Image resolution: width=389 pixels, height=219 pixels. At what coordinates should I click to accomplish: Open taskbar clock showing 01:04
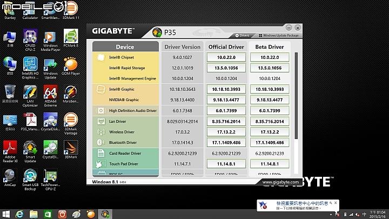[378, 214]
